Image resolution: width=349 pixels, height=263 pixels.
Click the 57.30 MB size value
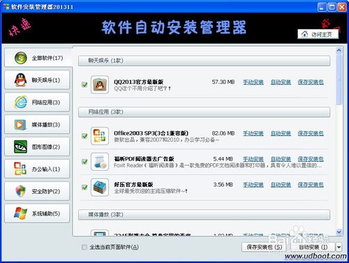(223, 82)
